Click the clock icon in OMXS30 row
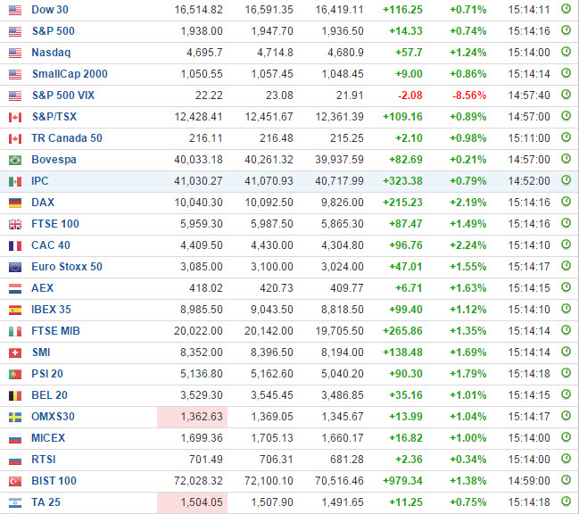579x514 pixels. tap(566, 416)
